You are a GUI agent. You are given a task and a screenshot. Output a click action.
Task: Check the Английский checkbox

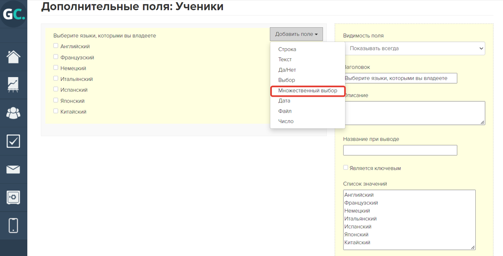[x=56, y=46]
